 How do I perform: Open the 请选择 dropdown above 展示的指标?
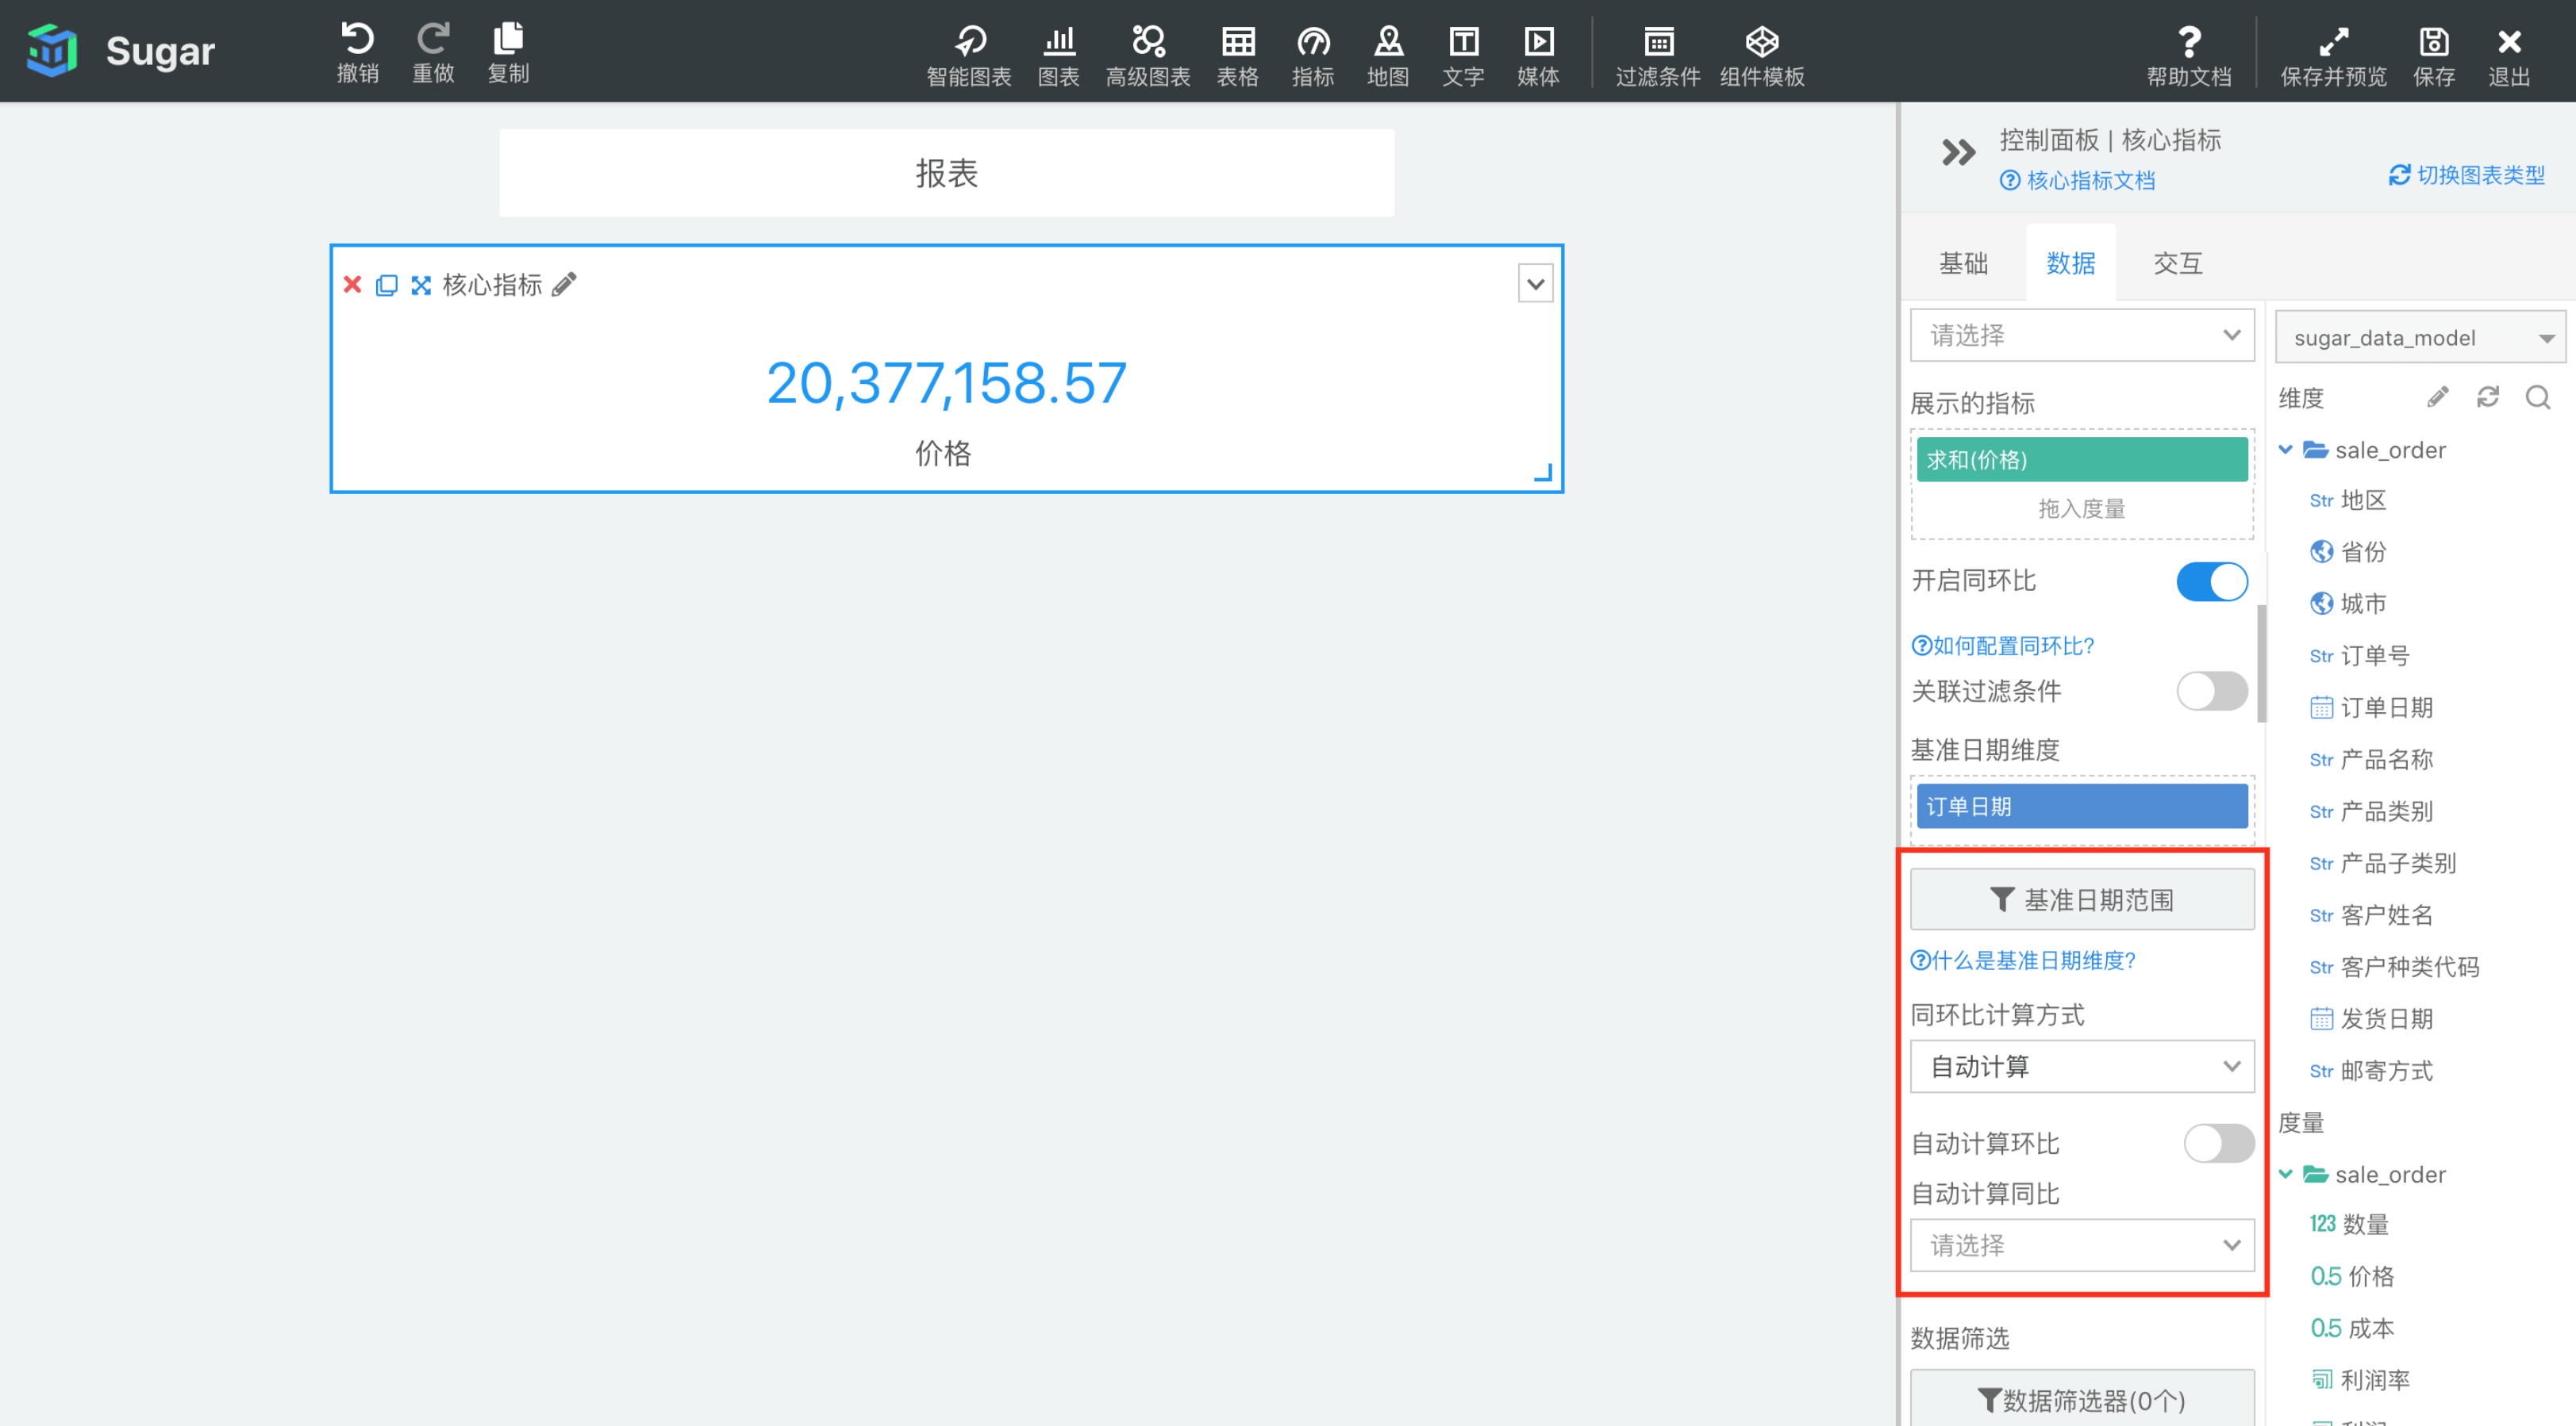pos(2082,335)
